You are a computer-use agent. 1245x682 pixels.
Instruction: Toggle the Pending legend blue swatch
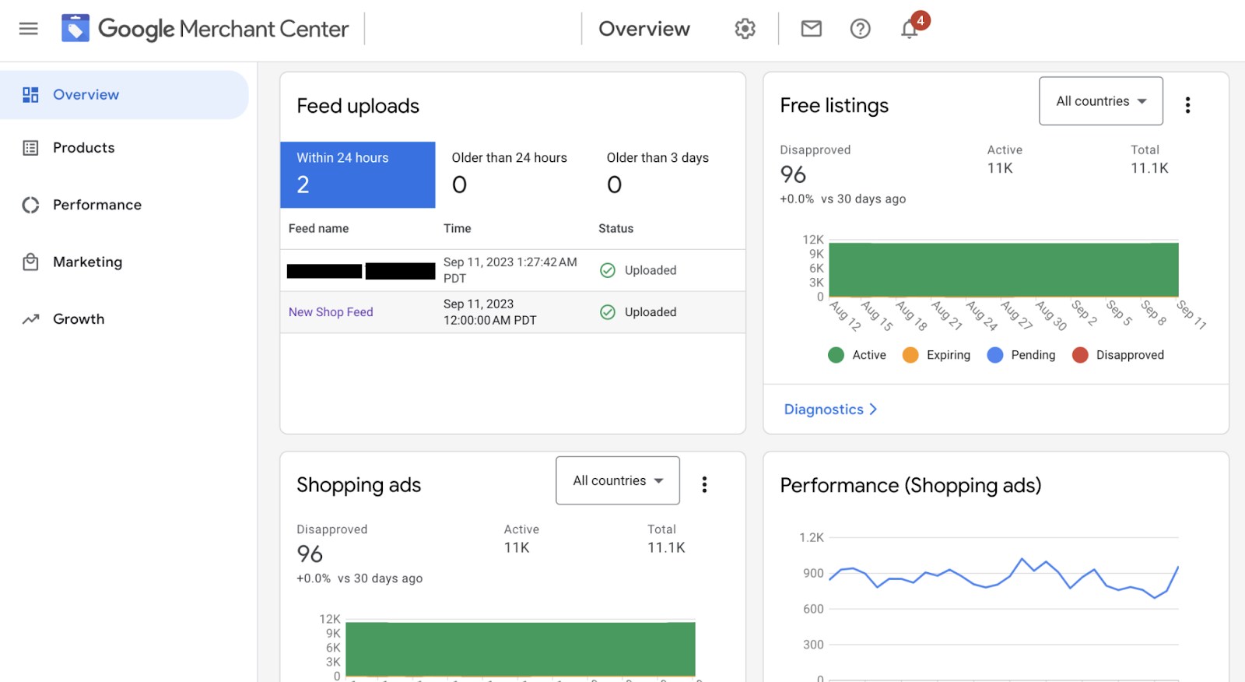(995, 355)
